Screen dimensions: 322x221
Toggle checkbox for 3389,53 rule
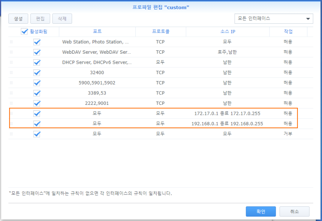tap(37, 93)
